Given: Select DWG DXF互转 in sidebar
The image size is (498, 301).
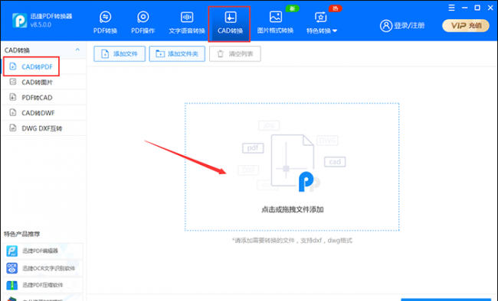Looking at the screenshot, I should [x=44, y=128].
